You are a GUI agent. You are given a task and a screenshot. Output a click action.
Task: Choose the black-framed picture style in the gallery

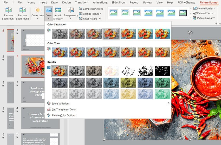click(183, 13)
